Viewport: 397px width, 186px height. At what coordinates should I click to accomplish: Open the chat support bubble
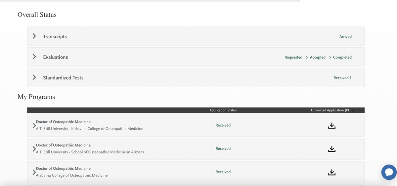[x=389, y=172]
